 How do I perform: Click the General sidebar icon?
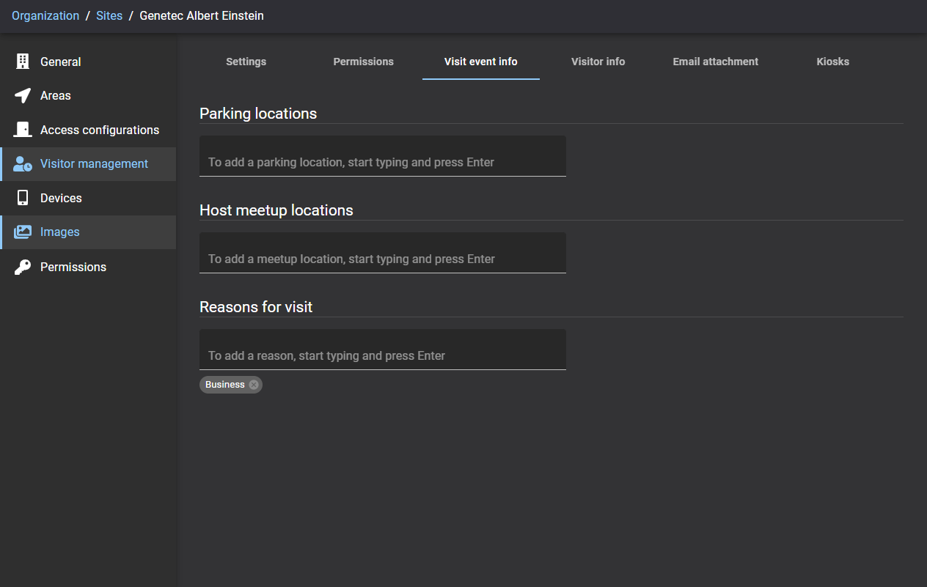pyautogui.click(x=22, y=62)
